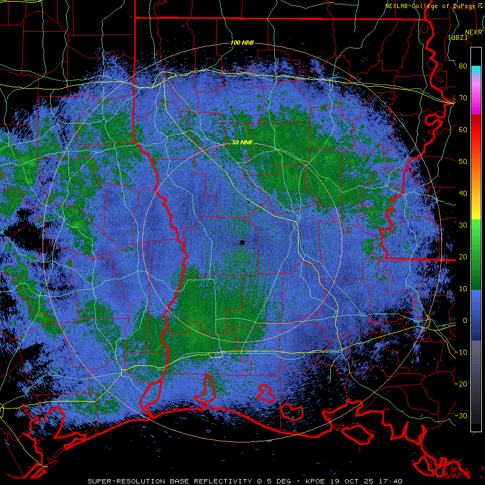Click the 0 dBZ value on the scale
Screen dimensions: 485x485
pos(465,321)
